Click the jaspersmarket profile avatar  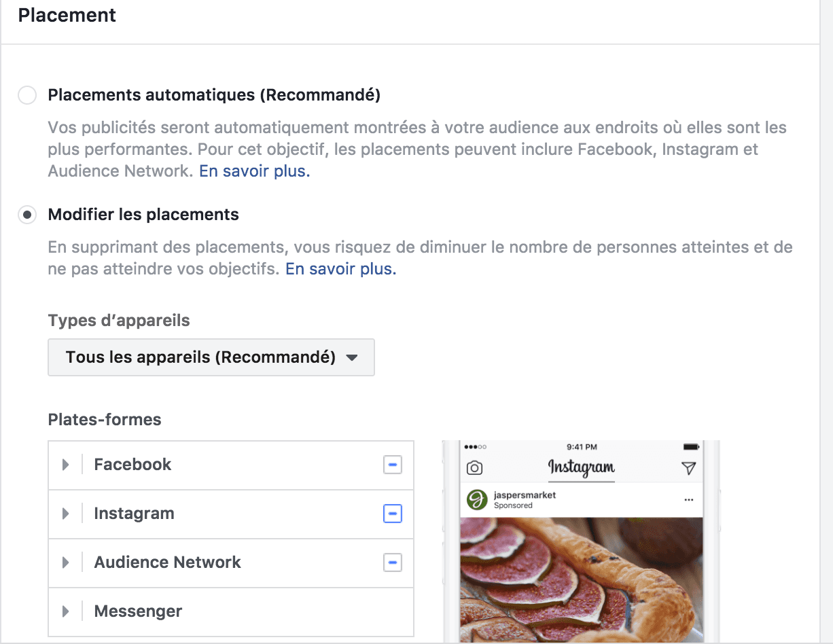pos(477,500)
